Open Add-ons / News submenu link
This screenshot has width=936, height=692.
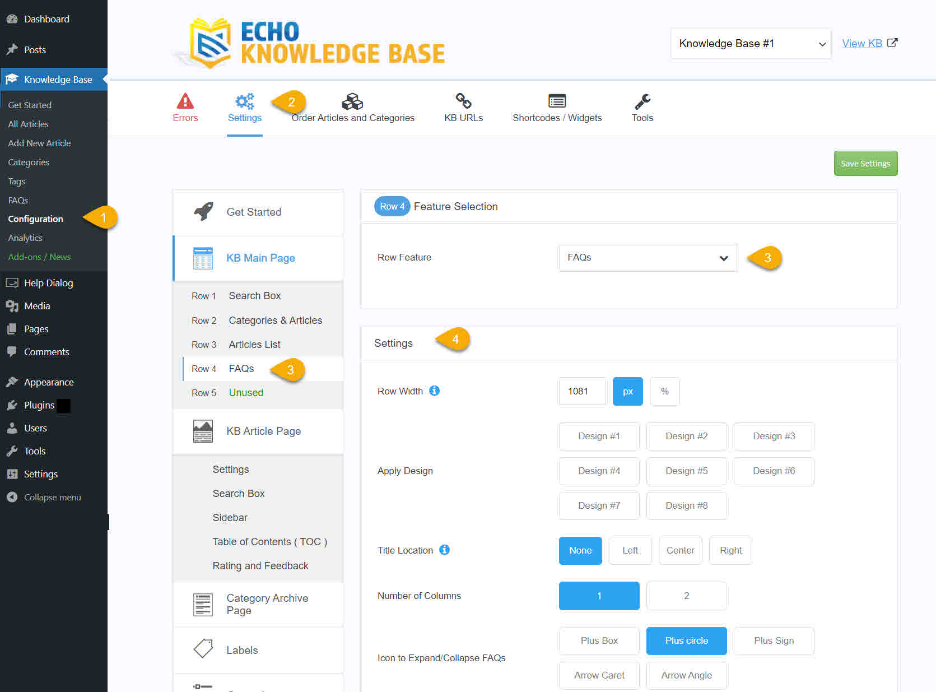[x=39, y=257]
